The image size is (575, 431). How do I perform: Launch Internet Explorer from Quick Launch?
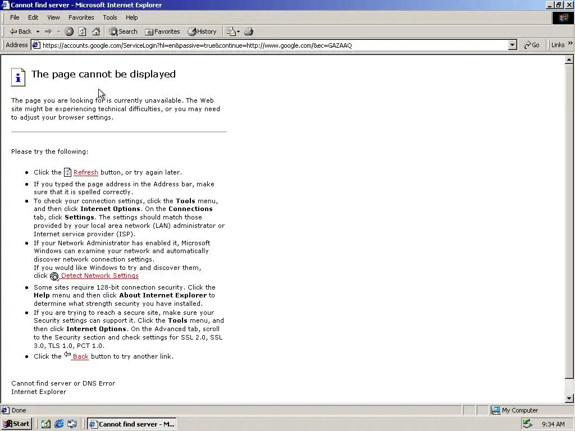(59, 424)
